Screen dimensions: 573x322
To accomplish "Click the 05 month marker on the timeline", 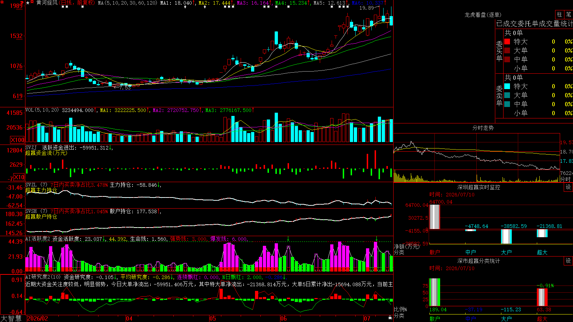I will pos(213,318).
